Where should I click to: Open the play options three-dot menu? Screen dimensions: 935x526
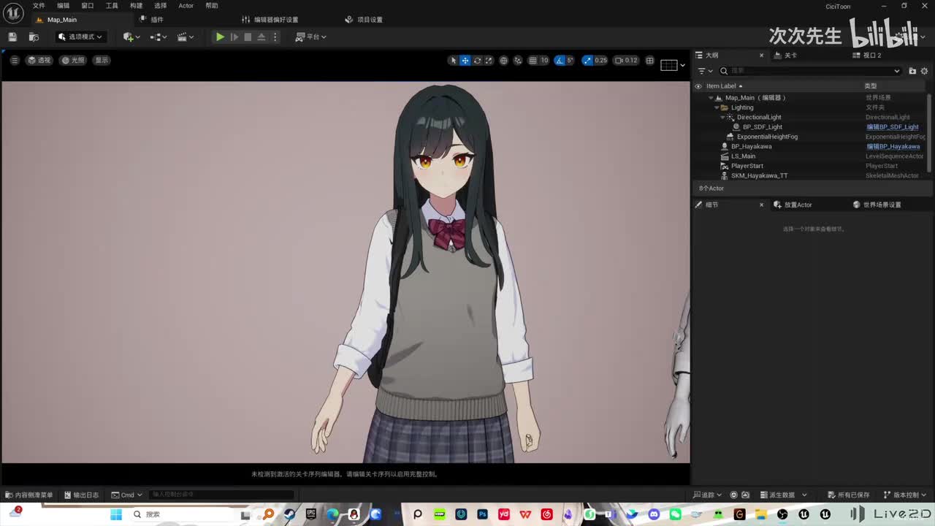point(275,37)
